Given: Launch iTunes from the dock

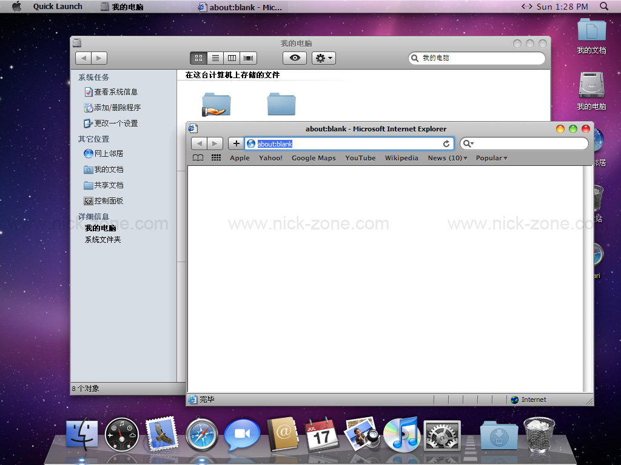Looking at the screenshot, I should [x=401, y=434].
